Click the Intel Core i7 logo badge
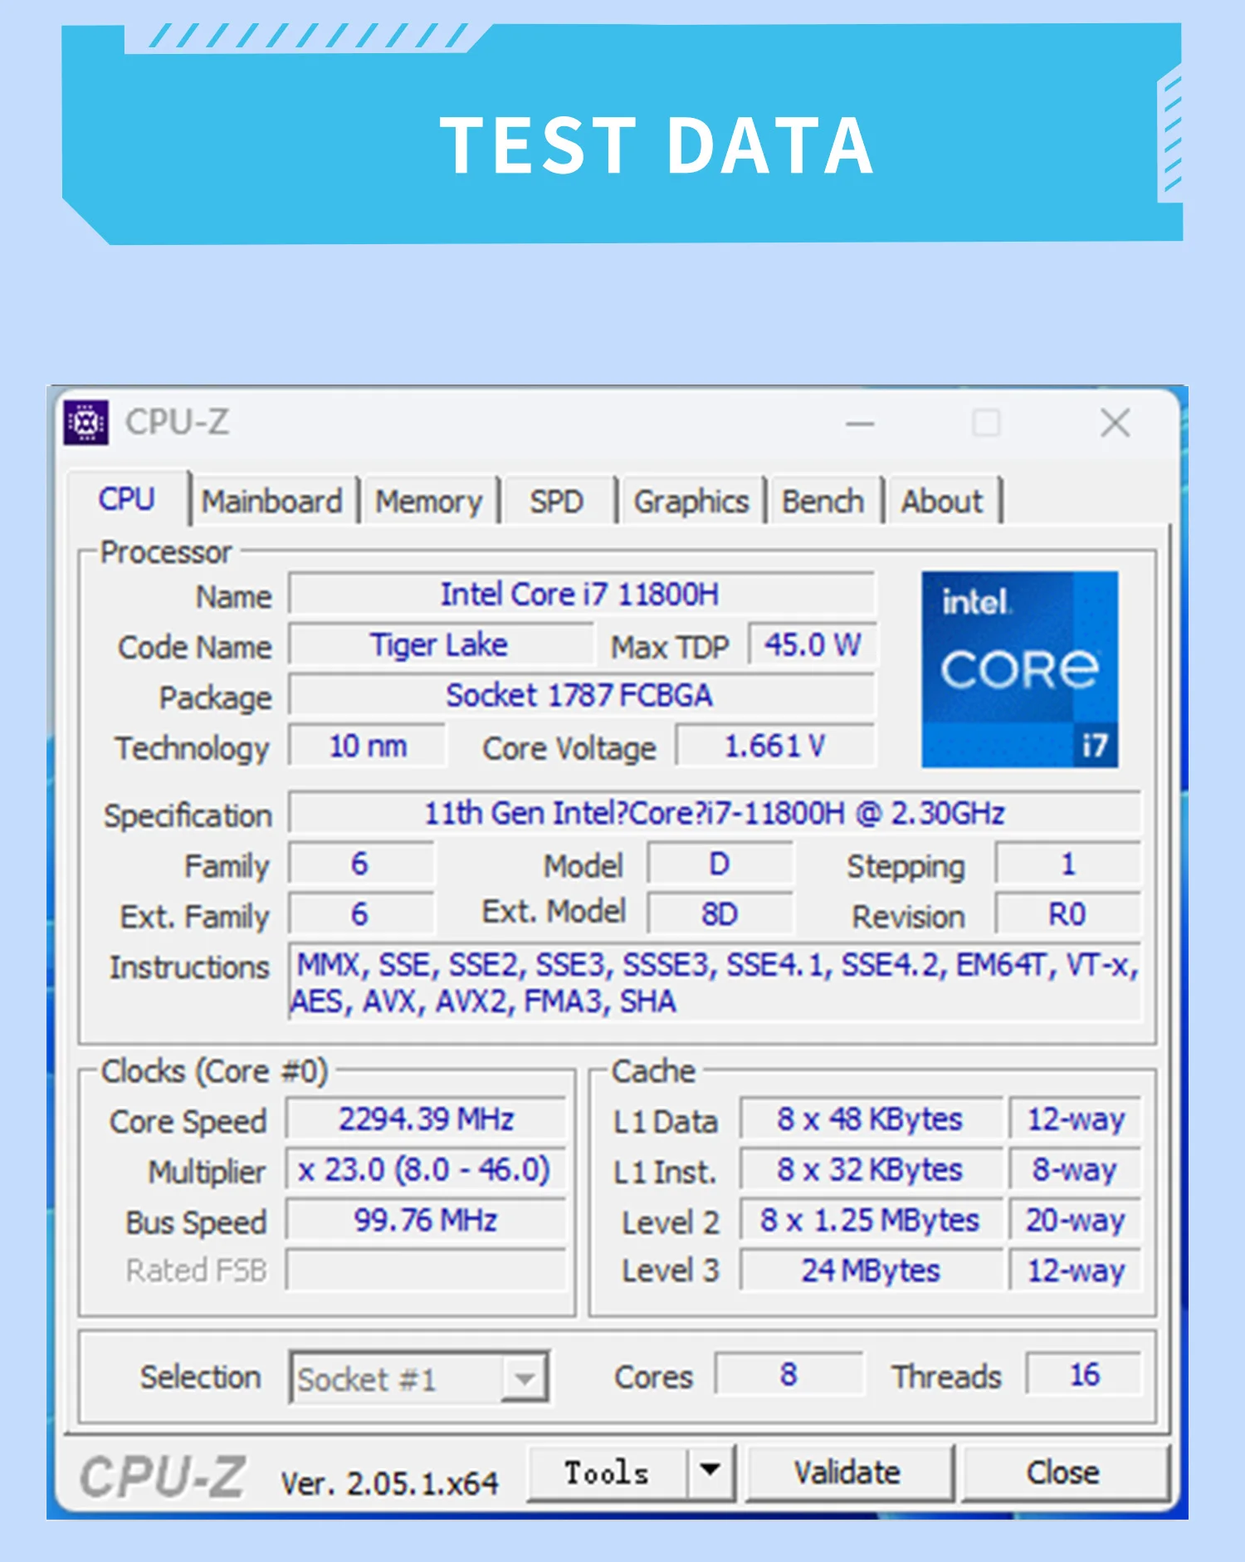Image resolution: width=1245 pixels, height=1562 pixels. click(1018, 668)
